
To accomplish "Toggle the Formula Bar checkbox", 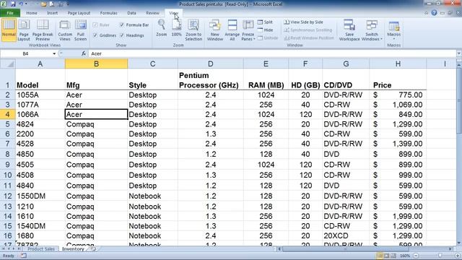I will 122,25.
